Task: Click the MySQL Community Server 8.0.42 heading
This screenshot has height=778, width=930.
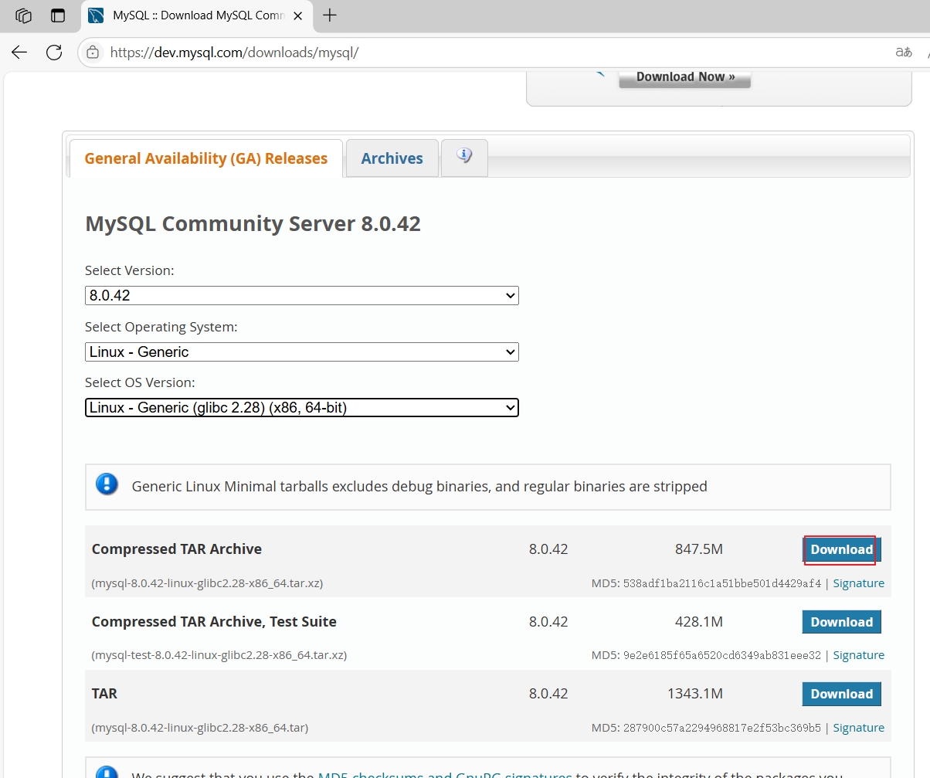Action: pos(253,224)
